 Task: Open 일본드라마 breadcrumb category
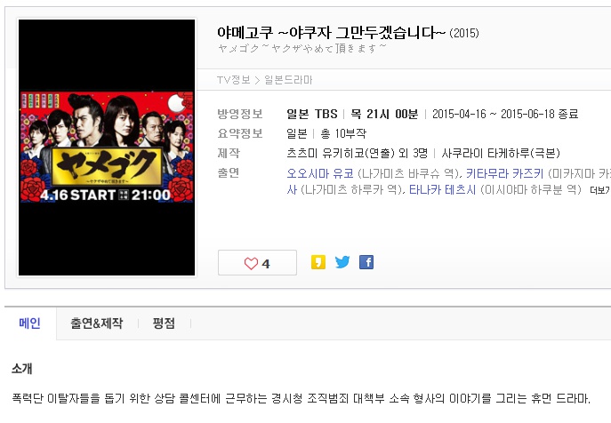(x=288, y=80)
